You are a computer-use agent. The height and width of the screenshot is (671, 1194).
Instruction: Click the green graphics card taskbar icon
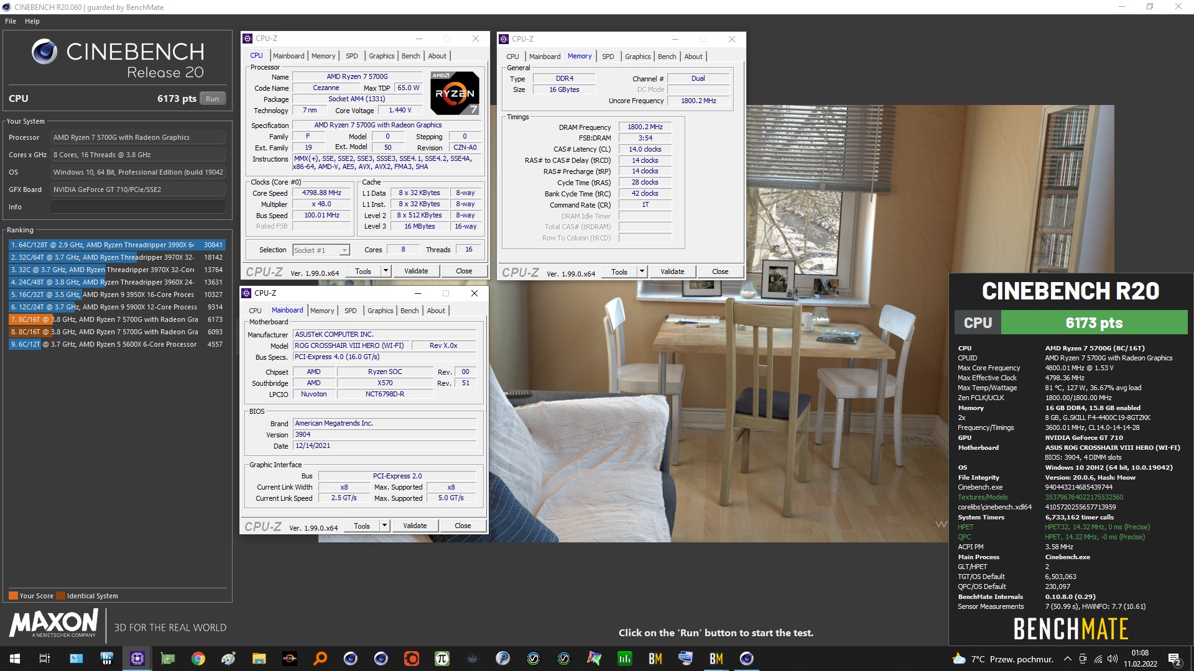168,659
